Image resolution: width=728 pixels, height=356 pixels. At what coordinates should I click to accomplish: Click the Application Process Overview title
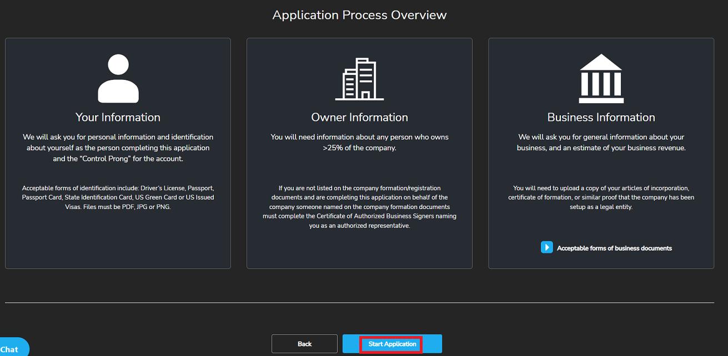359,15
